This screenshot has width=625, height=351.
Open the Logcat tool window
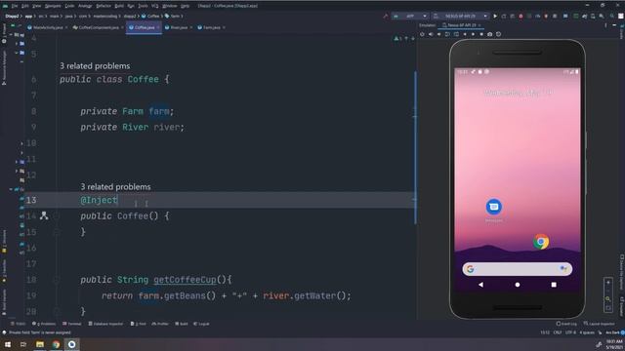(x=201, y=324)
